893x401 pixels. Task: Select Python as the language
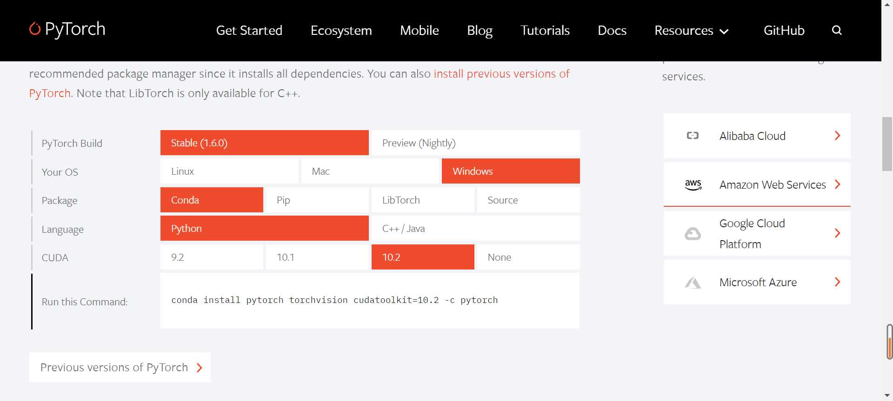click(265, 228)
